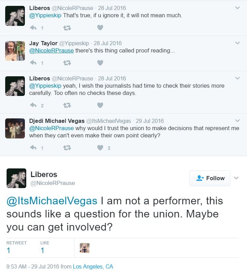
Task: View the user avatar who liked the tweet
Action: (85, 248)
